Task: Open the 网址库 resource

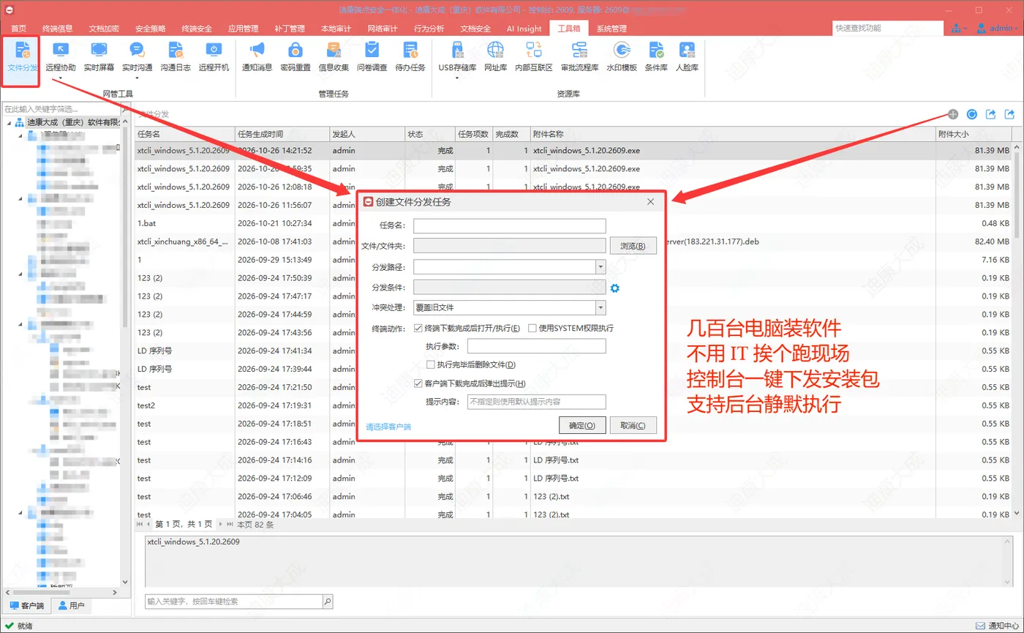Action: (x=495, y=57)
